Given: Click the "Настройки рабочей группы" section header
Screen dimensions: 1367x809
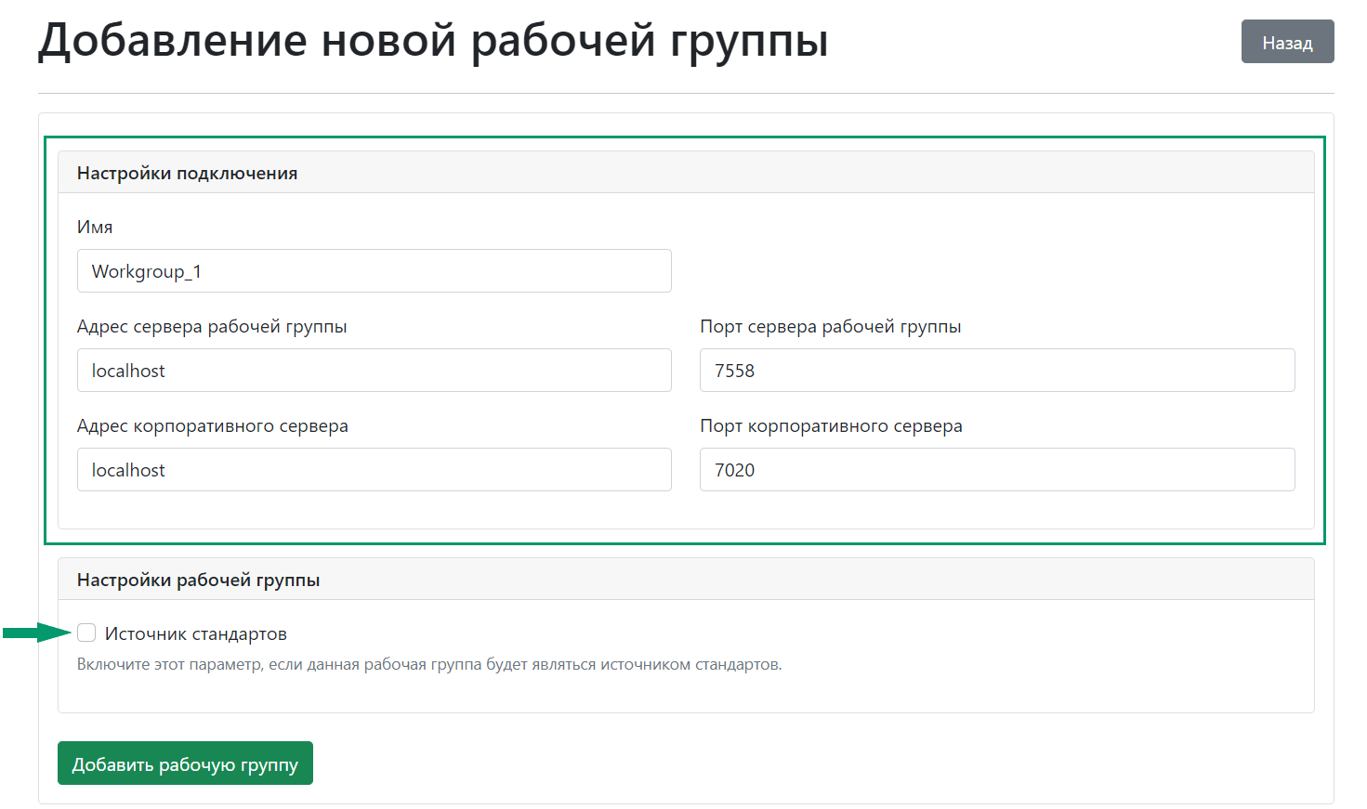Looking at the screenshot, I should click(198, 578).
